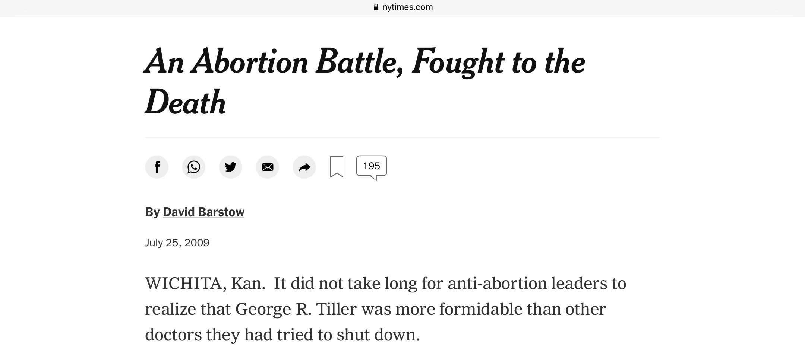Viewport: 805px width, 352px height.
Task: Open author David Barstow's page
Action: (x=203, y=212)
